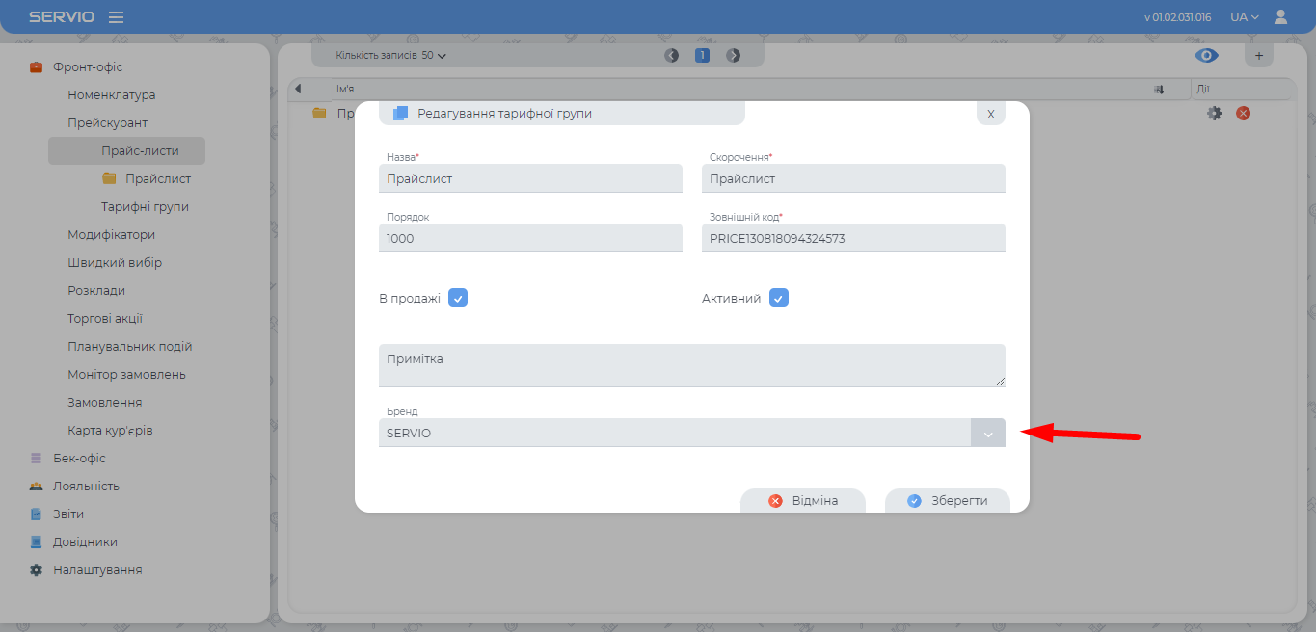Open the UA language dropdown
1316x632 pixels.
(x=1244, y=17)
